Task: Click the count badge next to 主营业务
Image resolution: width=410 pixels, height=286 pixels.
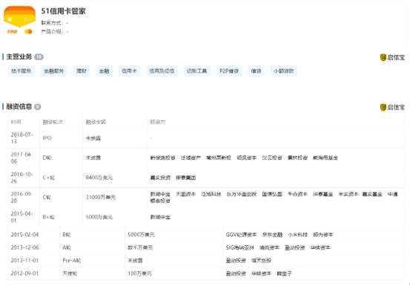Action: coord(39,57)
